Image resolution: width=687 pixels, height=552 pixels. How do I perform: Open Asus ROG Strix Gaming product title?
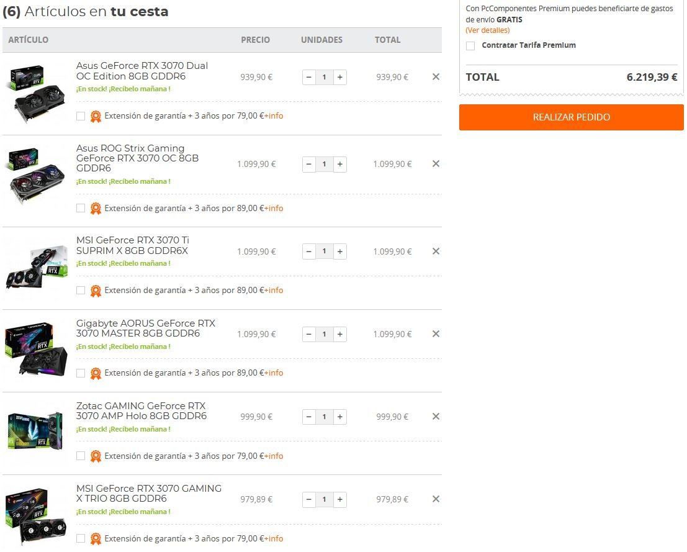pos(138,158)
